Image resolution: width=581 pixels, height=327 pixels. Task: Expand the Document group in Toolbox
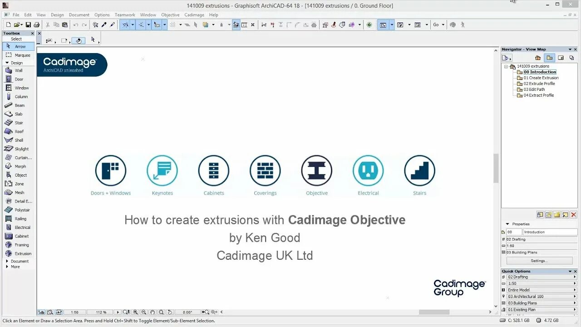click(7, 261)
